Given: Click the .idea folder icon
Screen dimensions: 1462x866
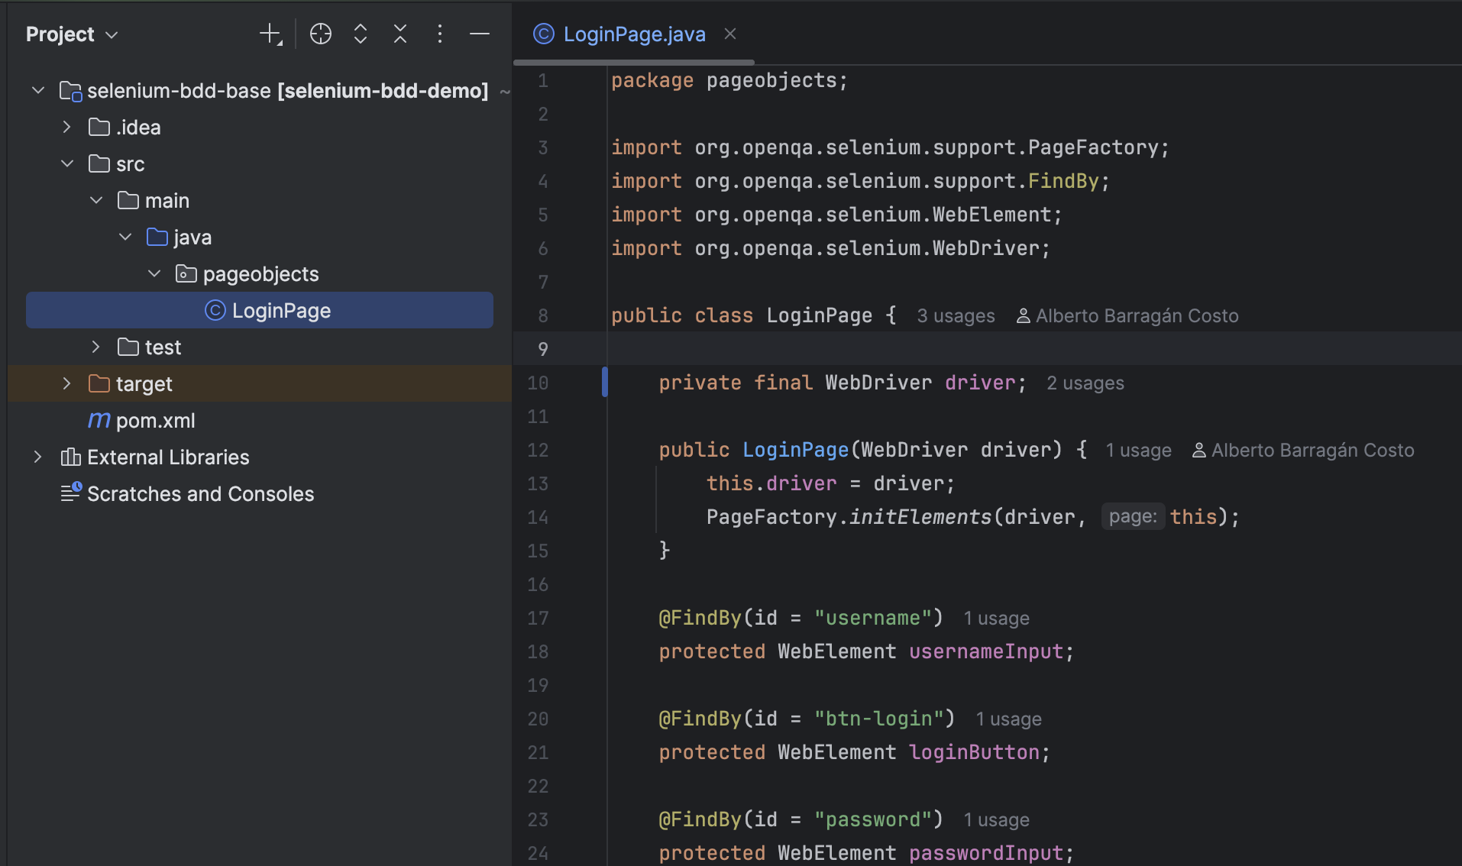Looking at the screenshot, I should tap(99, 127).
